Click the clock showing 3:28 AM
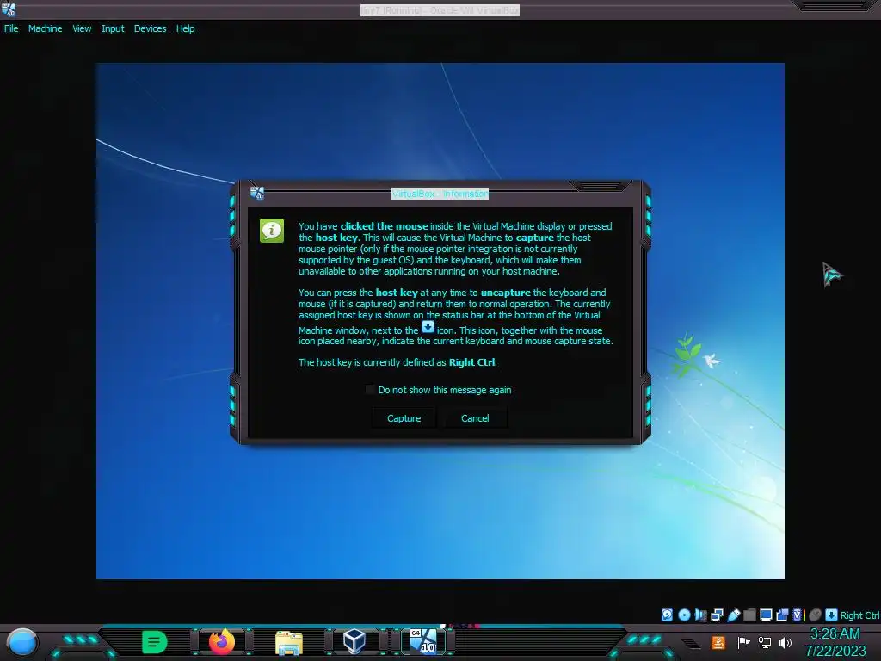This screenshot has width=881, height=661. pos(835,633)
